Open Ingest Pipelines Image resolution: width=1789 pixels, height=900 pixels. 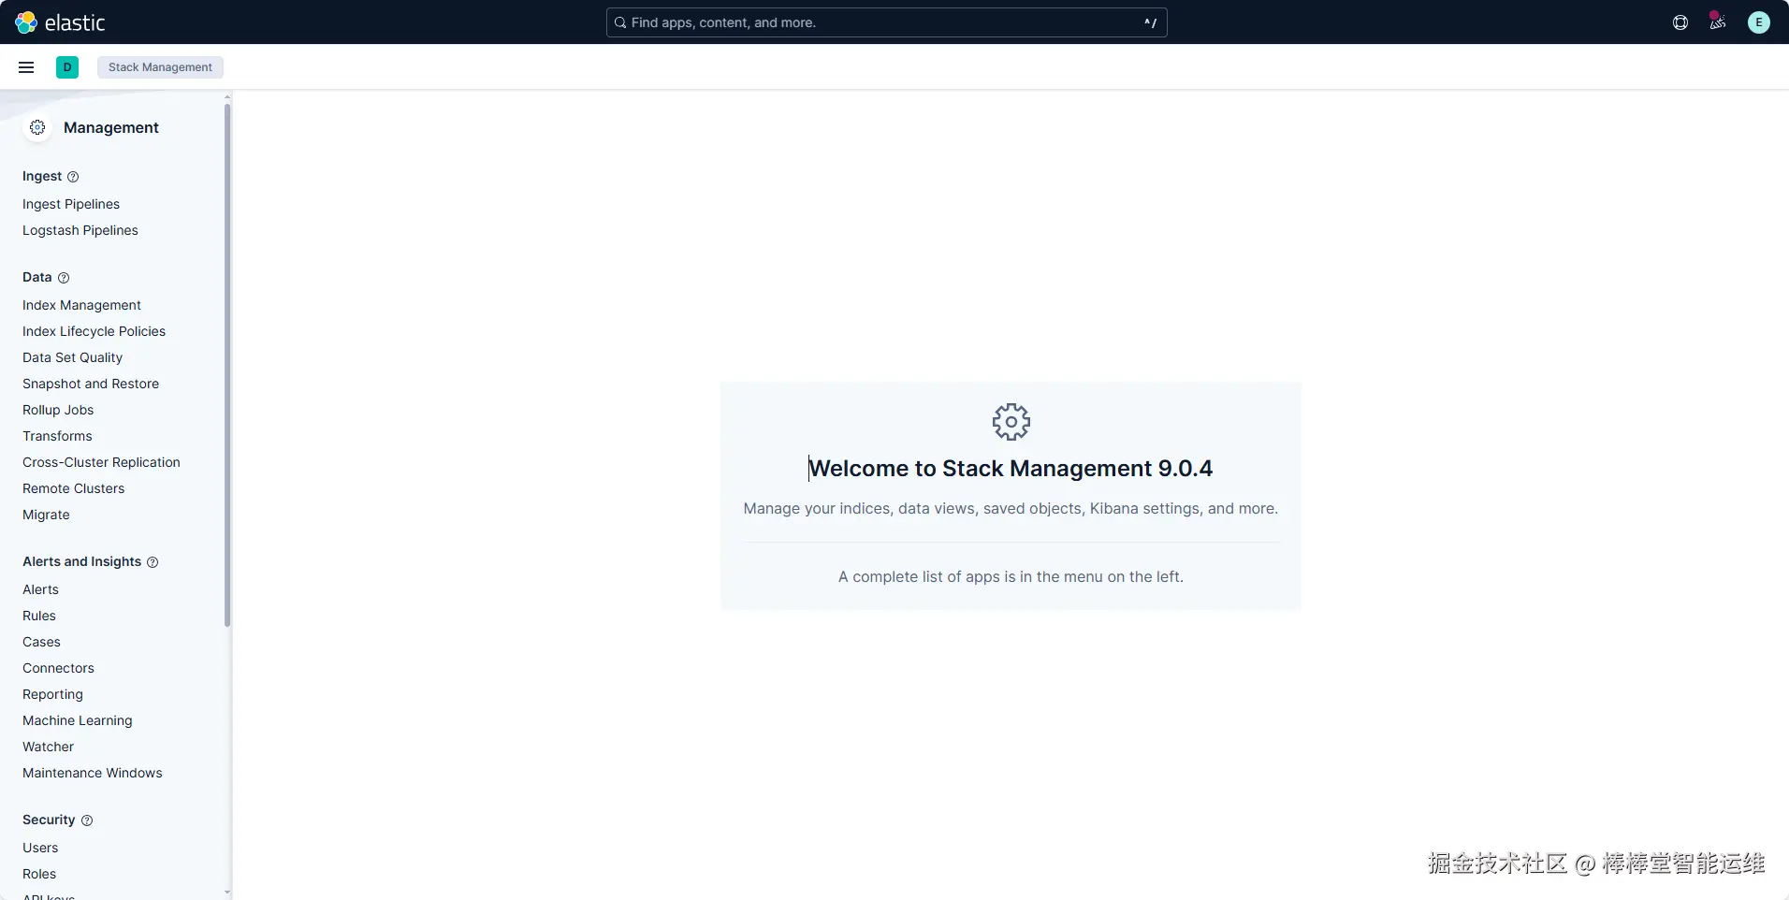tap(71, 204)
